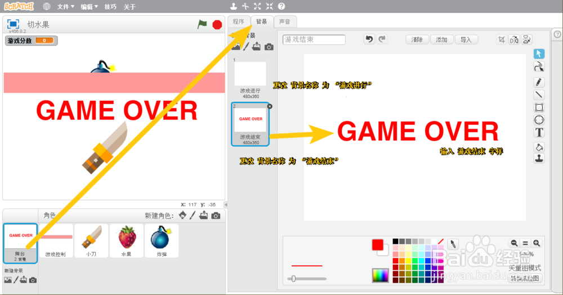Select 游戏进行 backdrop thumbnail
The image size is (563, 295).
pyautogui.click(x=251, y=78)
